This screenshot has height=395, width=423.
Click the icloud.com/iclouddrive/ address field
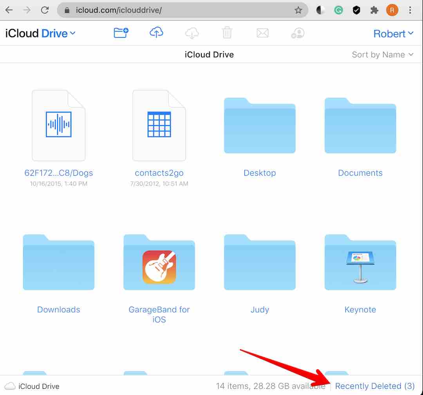(x=183, y=10)
